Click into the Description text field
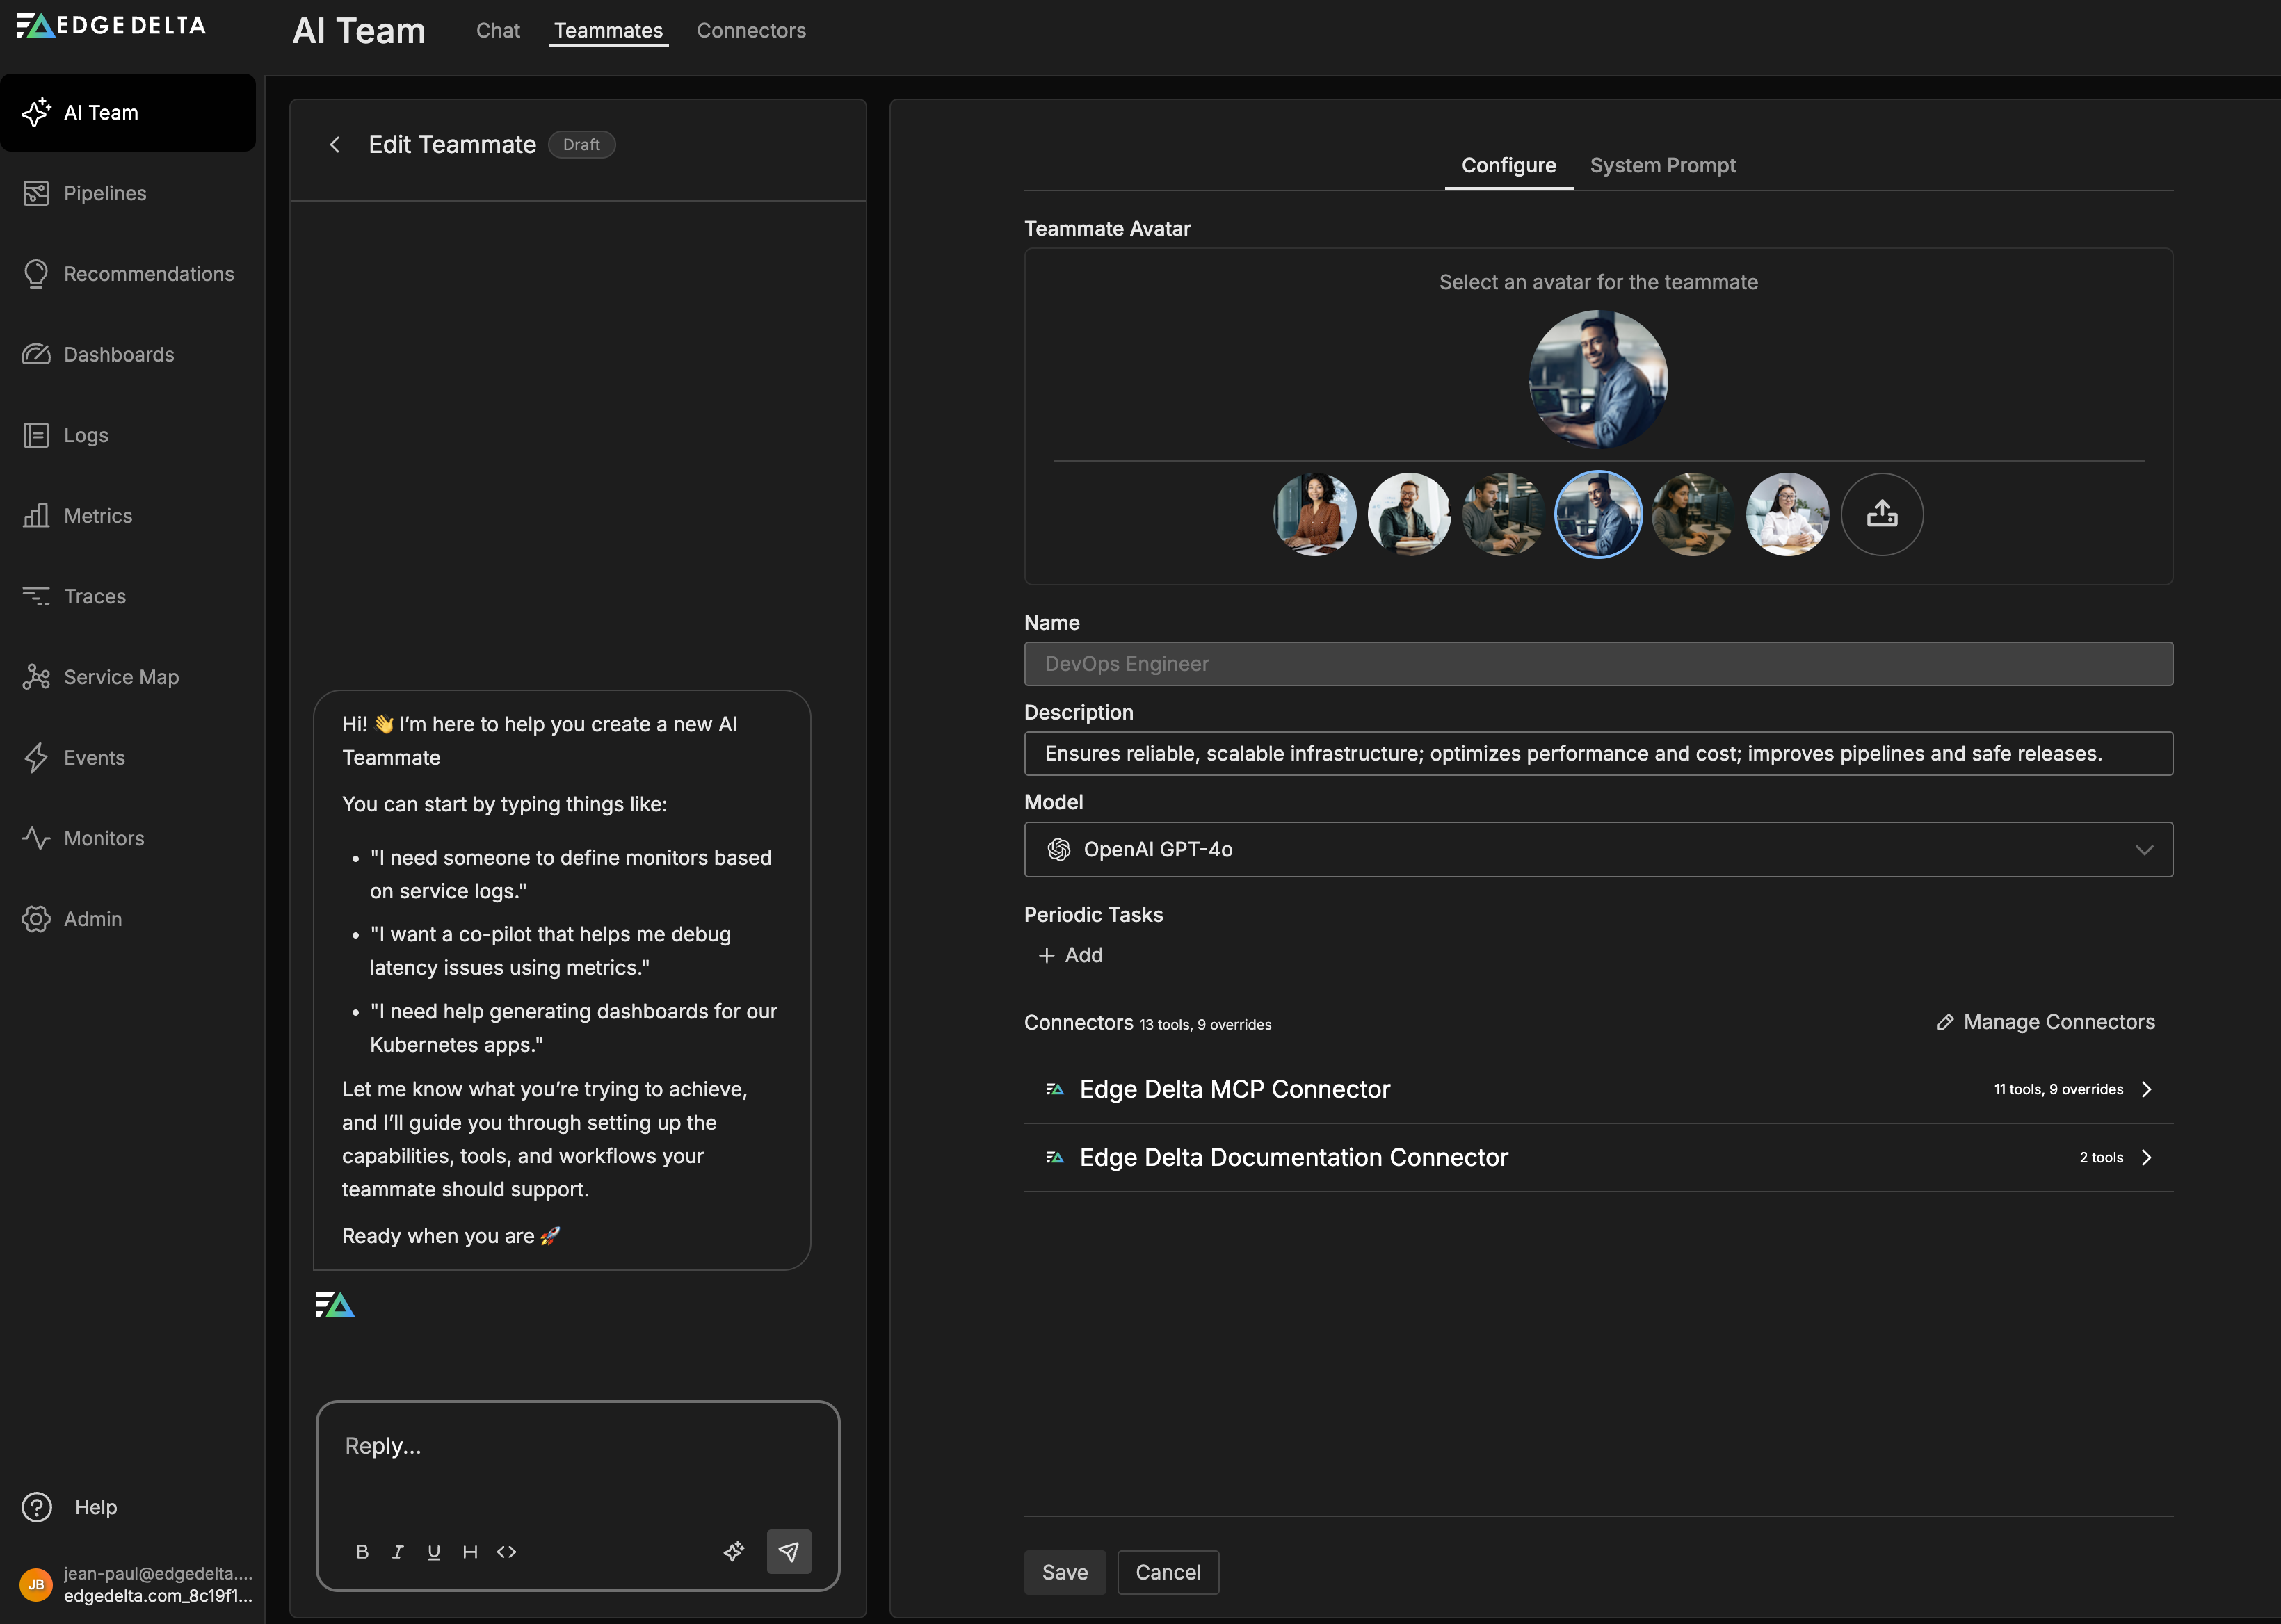This screenshot has height=1624, width=2281. pyautogui.click(x=1597, y=753)
